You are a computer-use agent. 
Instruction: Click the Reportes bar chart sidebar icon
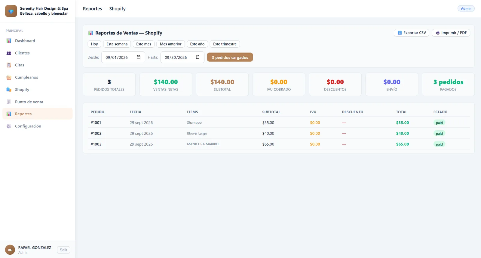tap(9, 114)
